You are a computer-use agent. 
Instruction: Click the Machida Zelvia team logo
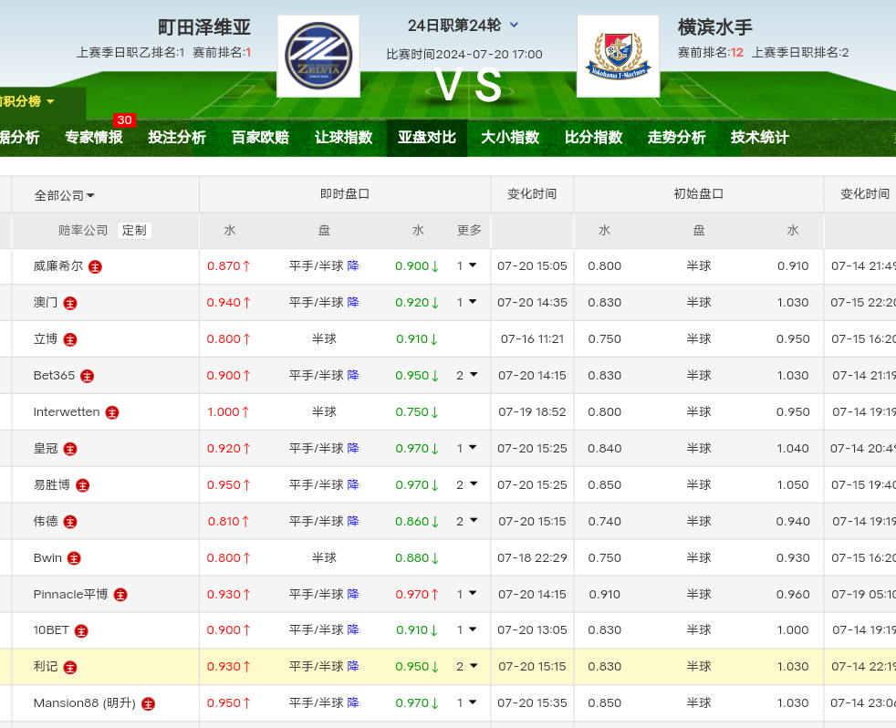tap(318, 56)
